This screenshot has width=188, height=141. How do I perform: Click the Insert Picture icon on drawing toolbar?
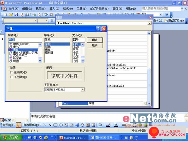[x=93, y=125]
